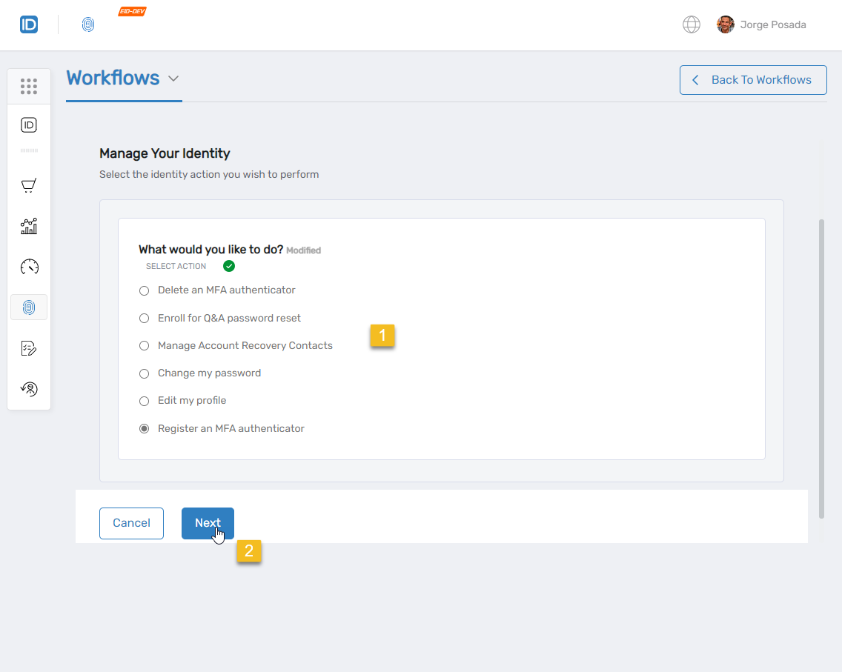
Task: Switch to the Workflows tab
Action: (x=113, y=78)
